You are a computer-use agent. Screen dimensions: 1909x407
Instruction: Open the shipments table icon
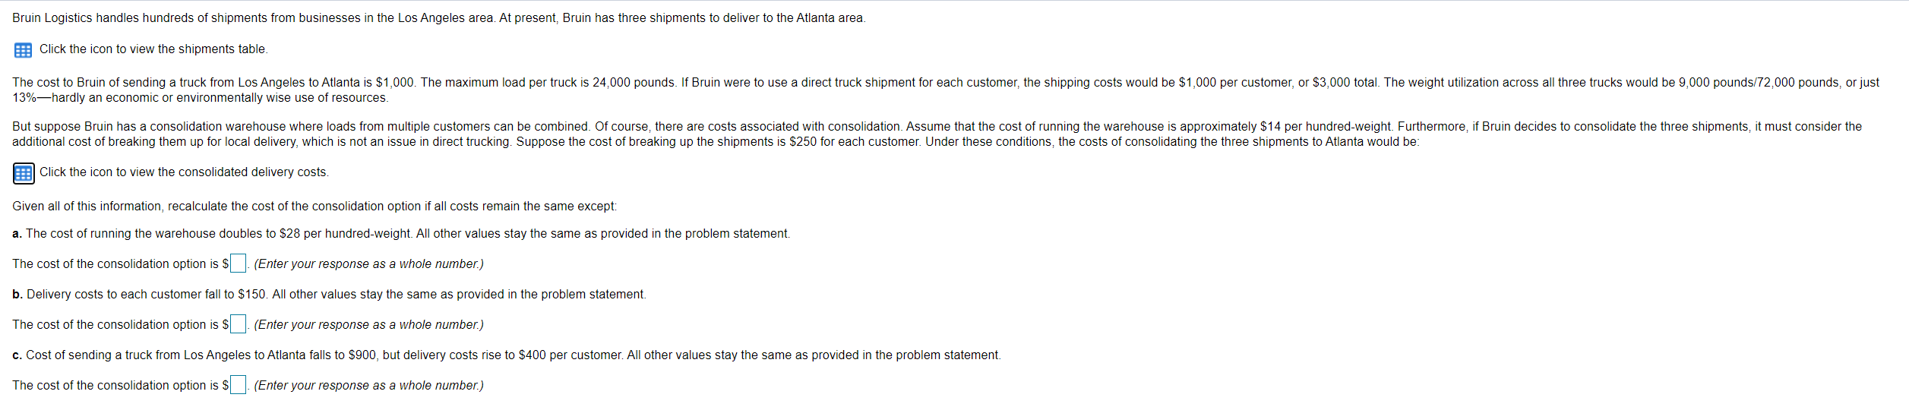coord(23,50)
